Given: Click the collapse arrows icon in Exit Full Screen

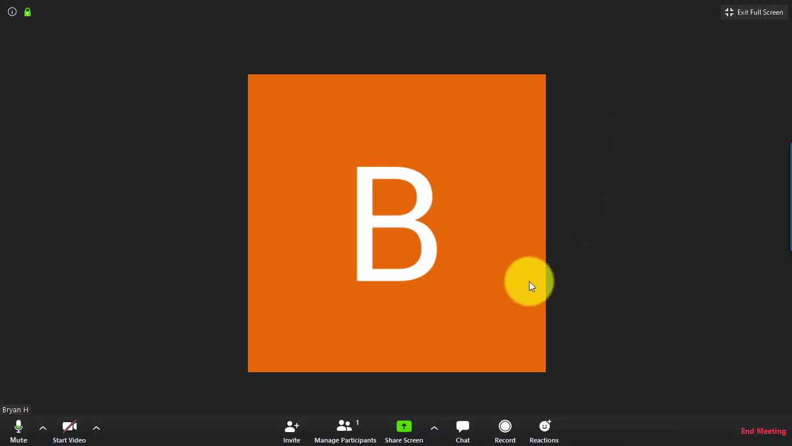Looking at the screenshot, I should click(729, 12).
